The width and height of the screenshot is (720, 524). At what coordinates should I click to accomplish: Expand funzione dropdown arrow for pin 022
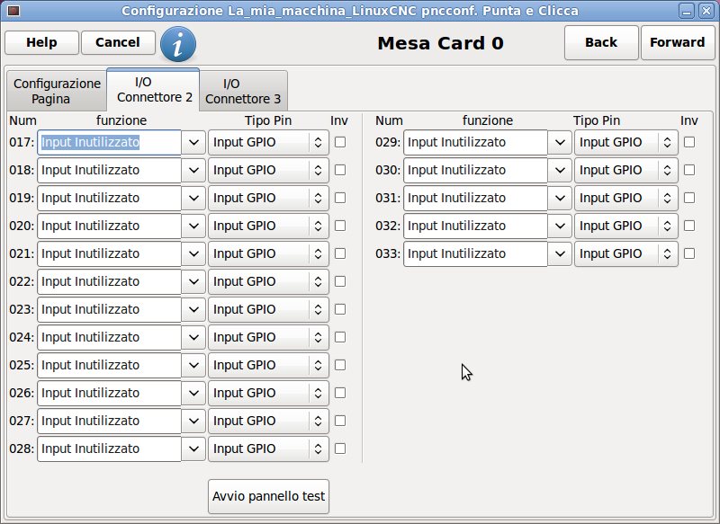pyautogui.click(x=193, y=282)
